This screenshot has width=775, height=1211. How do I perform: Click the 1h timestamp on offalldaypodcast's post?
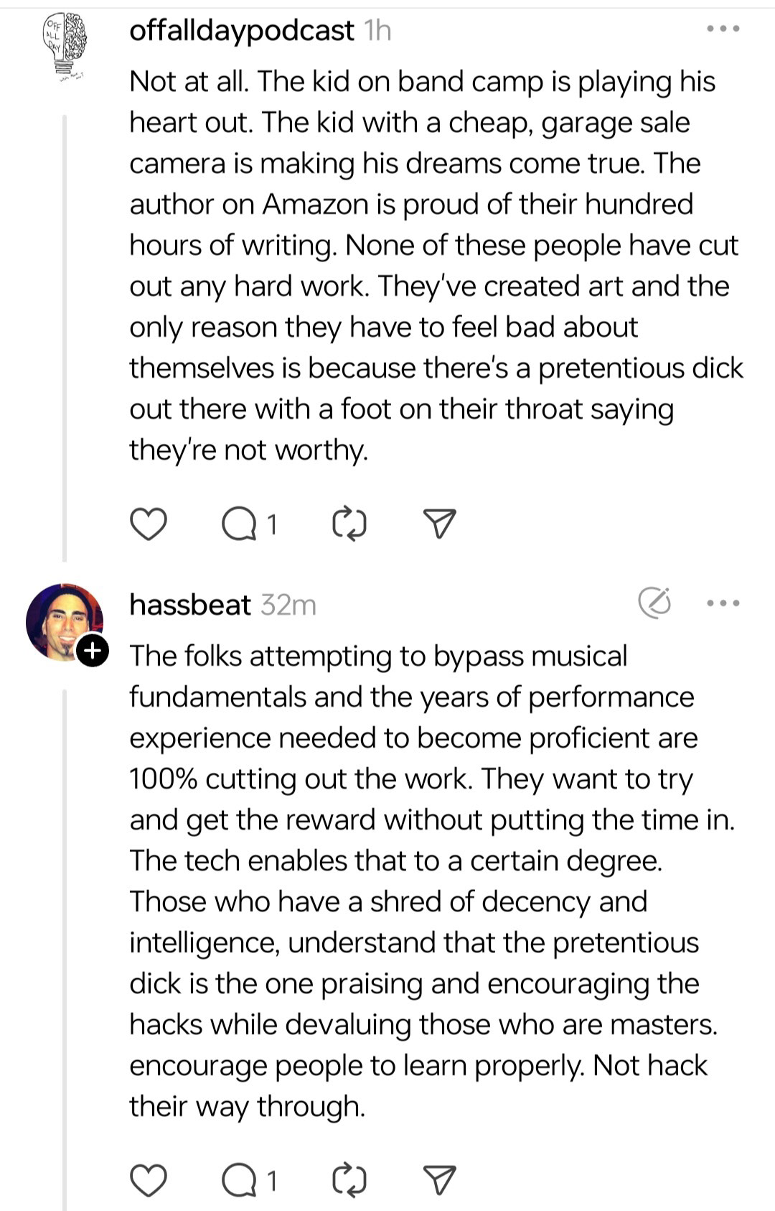pyautogui.click(x=377, y=30)
